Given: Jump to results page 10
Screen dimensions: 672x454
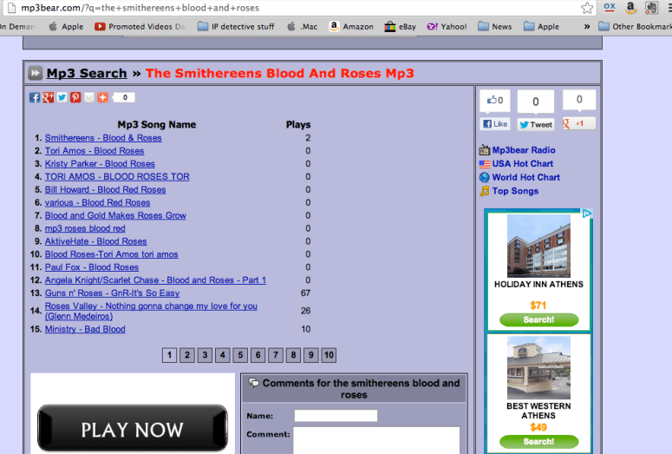Looking at the screenshot, I should [x=328, y=355].
